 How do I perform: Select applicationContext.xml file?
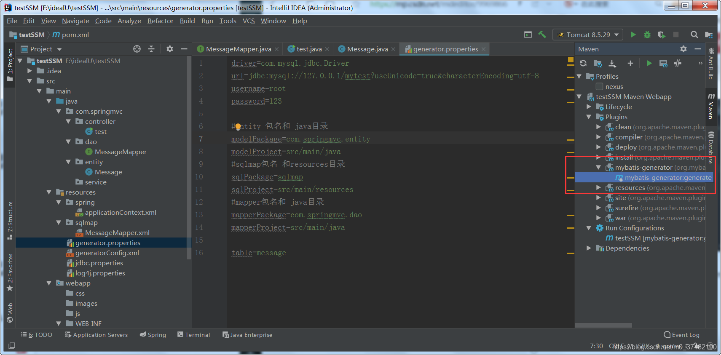click(x=121, y=212)
